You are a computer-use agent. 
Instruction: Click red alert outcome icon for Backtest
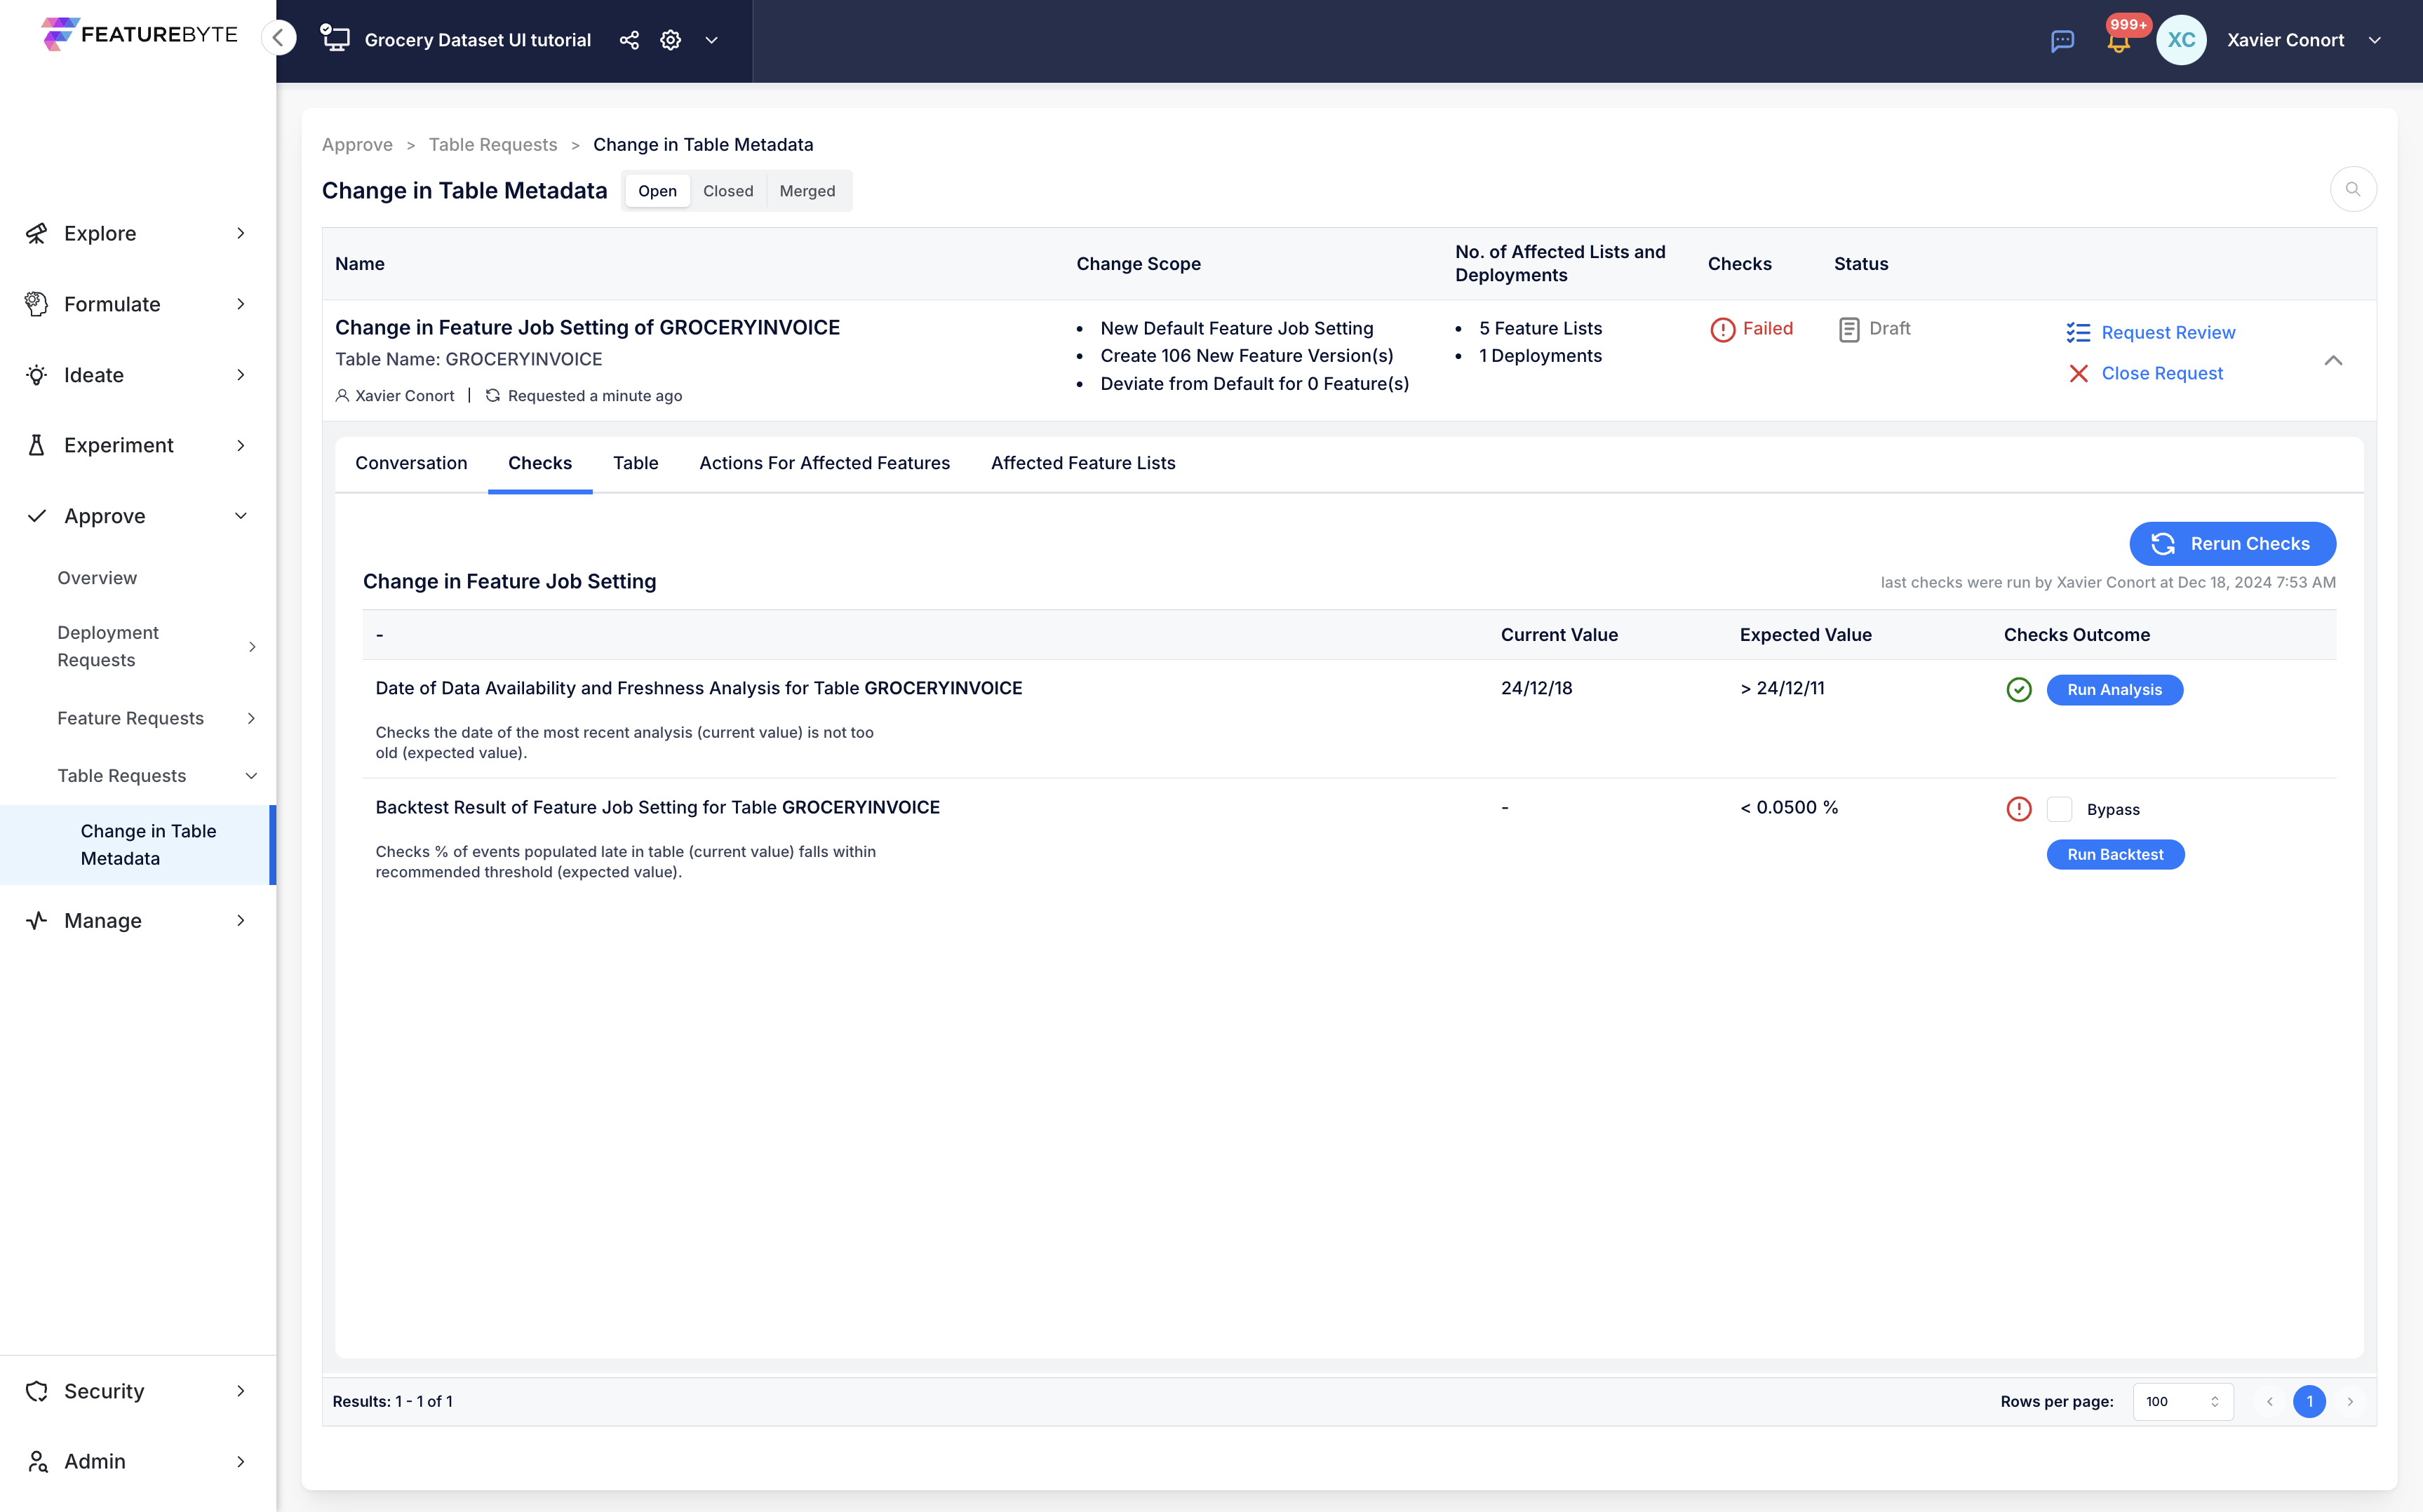tap(2018, 809)
